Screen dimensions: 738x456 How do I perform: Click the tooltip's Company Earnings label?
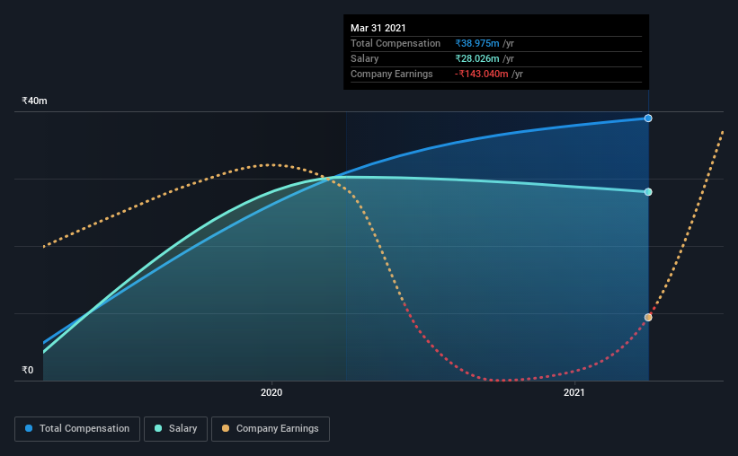click(392, 74)
